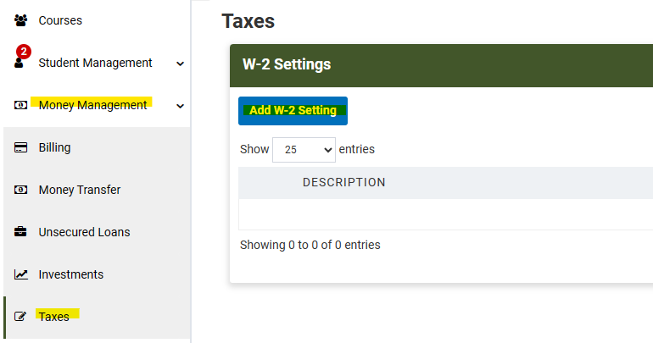Image resolution: width=653 pixels, height=343 pixels.
Task: Open the Show entries count dropdown
Action: pyautogui.click(x=304, y=150)
